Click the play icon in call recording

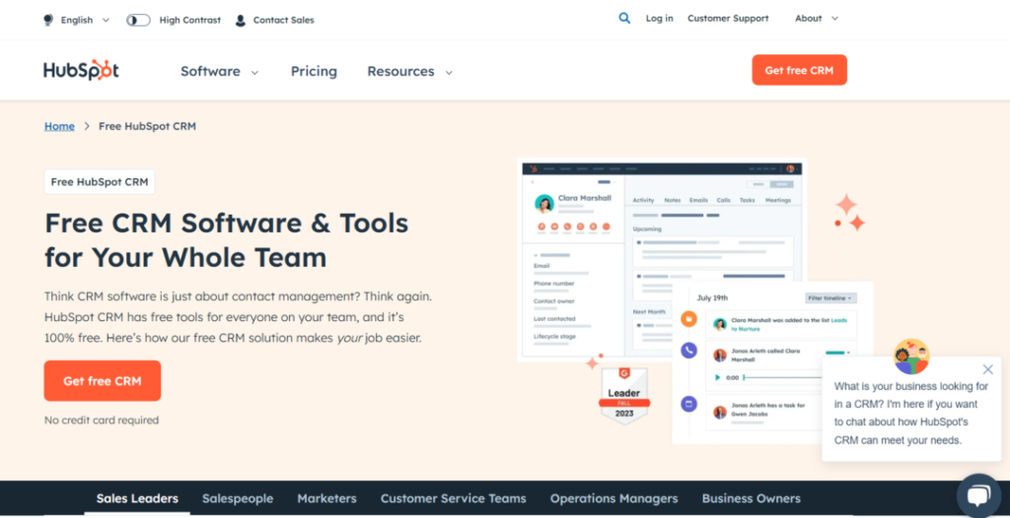[x=718, y=378]
